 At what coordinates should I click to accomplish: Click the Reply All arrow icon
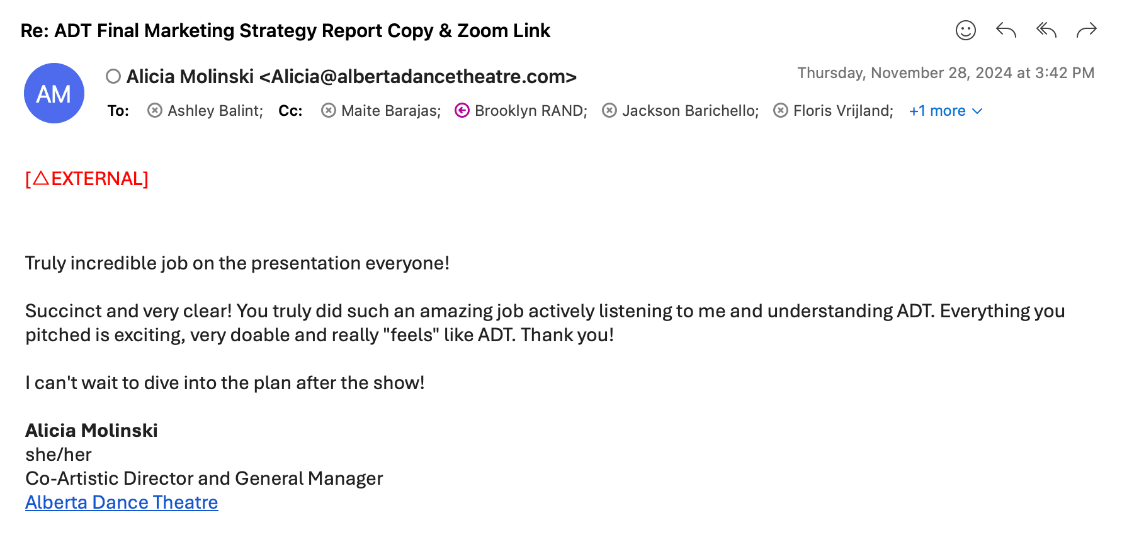point(1046,30)
